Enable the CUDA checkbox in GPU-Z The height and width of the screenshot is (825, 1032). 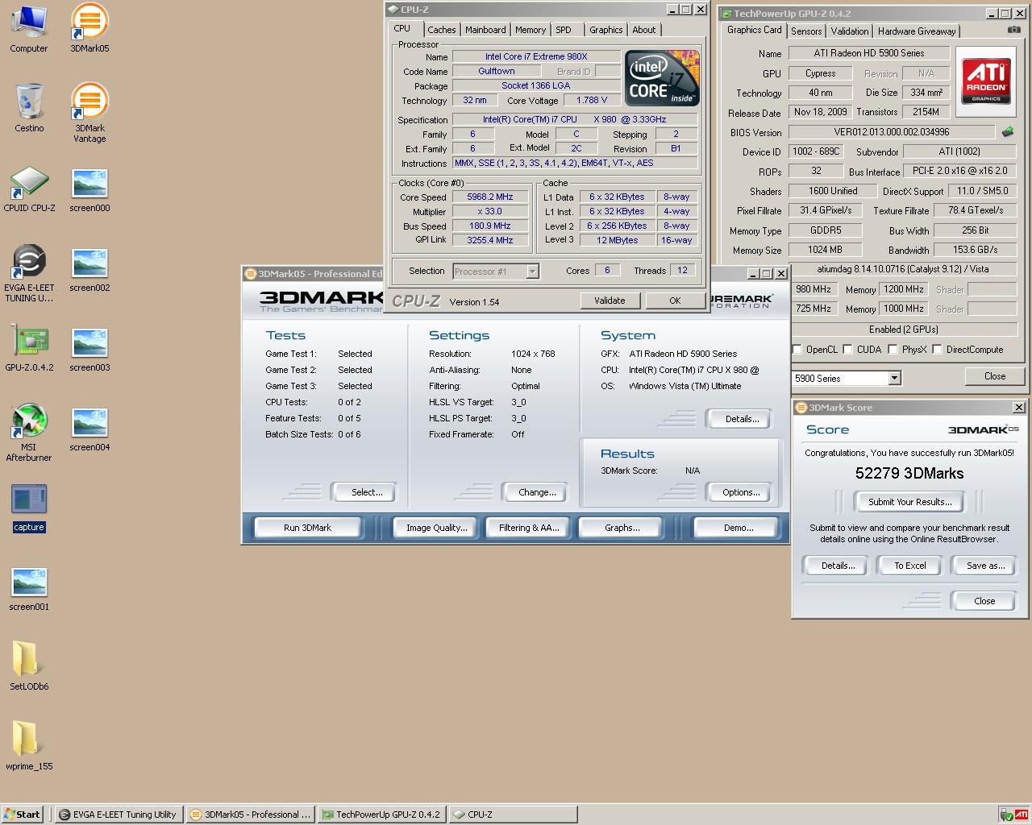click(x=847, y=350)
